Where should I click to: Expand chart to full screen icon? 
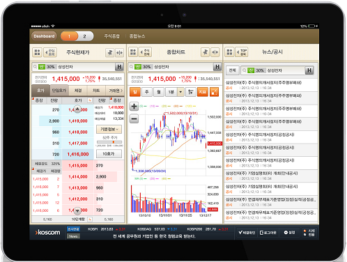point(215,92)
